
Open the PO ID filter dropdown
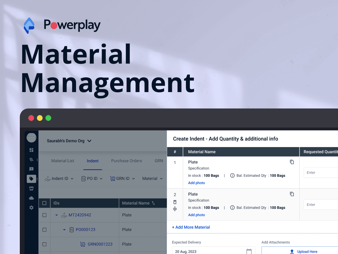click(x=92, y=179)
